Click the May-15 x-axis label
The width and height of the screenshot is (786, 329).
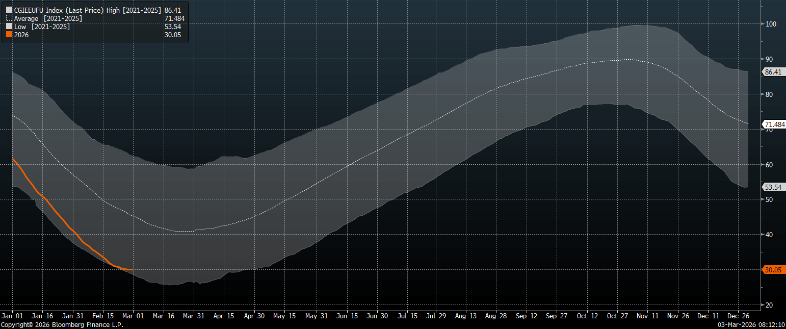[284, 316]
